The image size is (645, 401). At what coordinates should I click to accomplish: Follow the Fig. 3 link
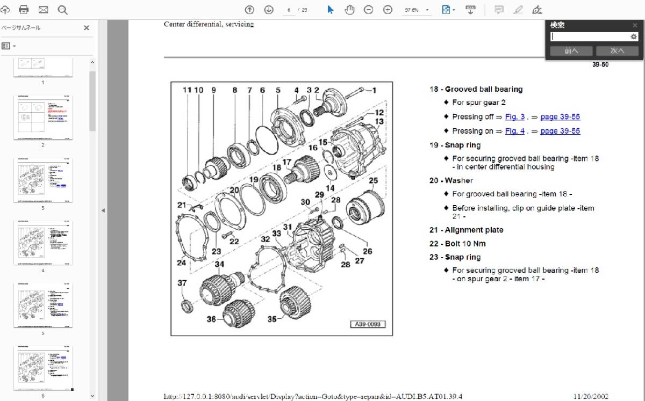(x=514, y=116)
